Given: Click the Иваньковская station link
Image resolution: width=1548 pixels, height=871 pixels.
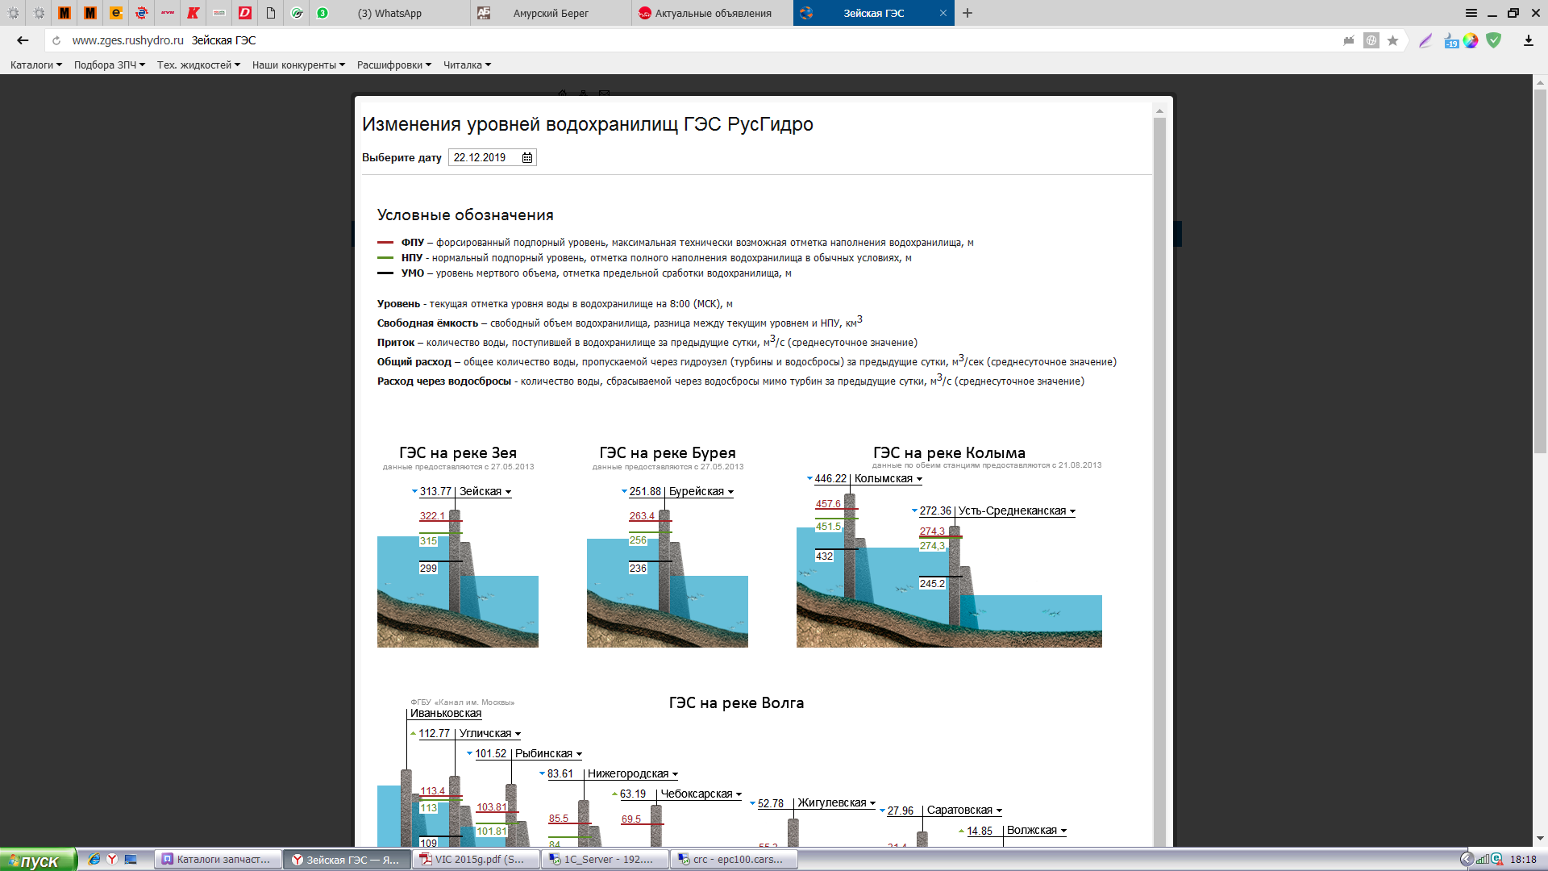Looking at the screenshot, I should click(x=446, y=714).
